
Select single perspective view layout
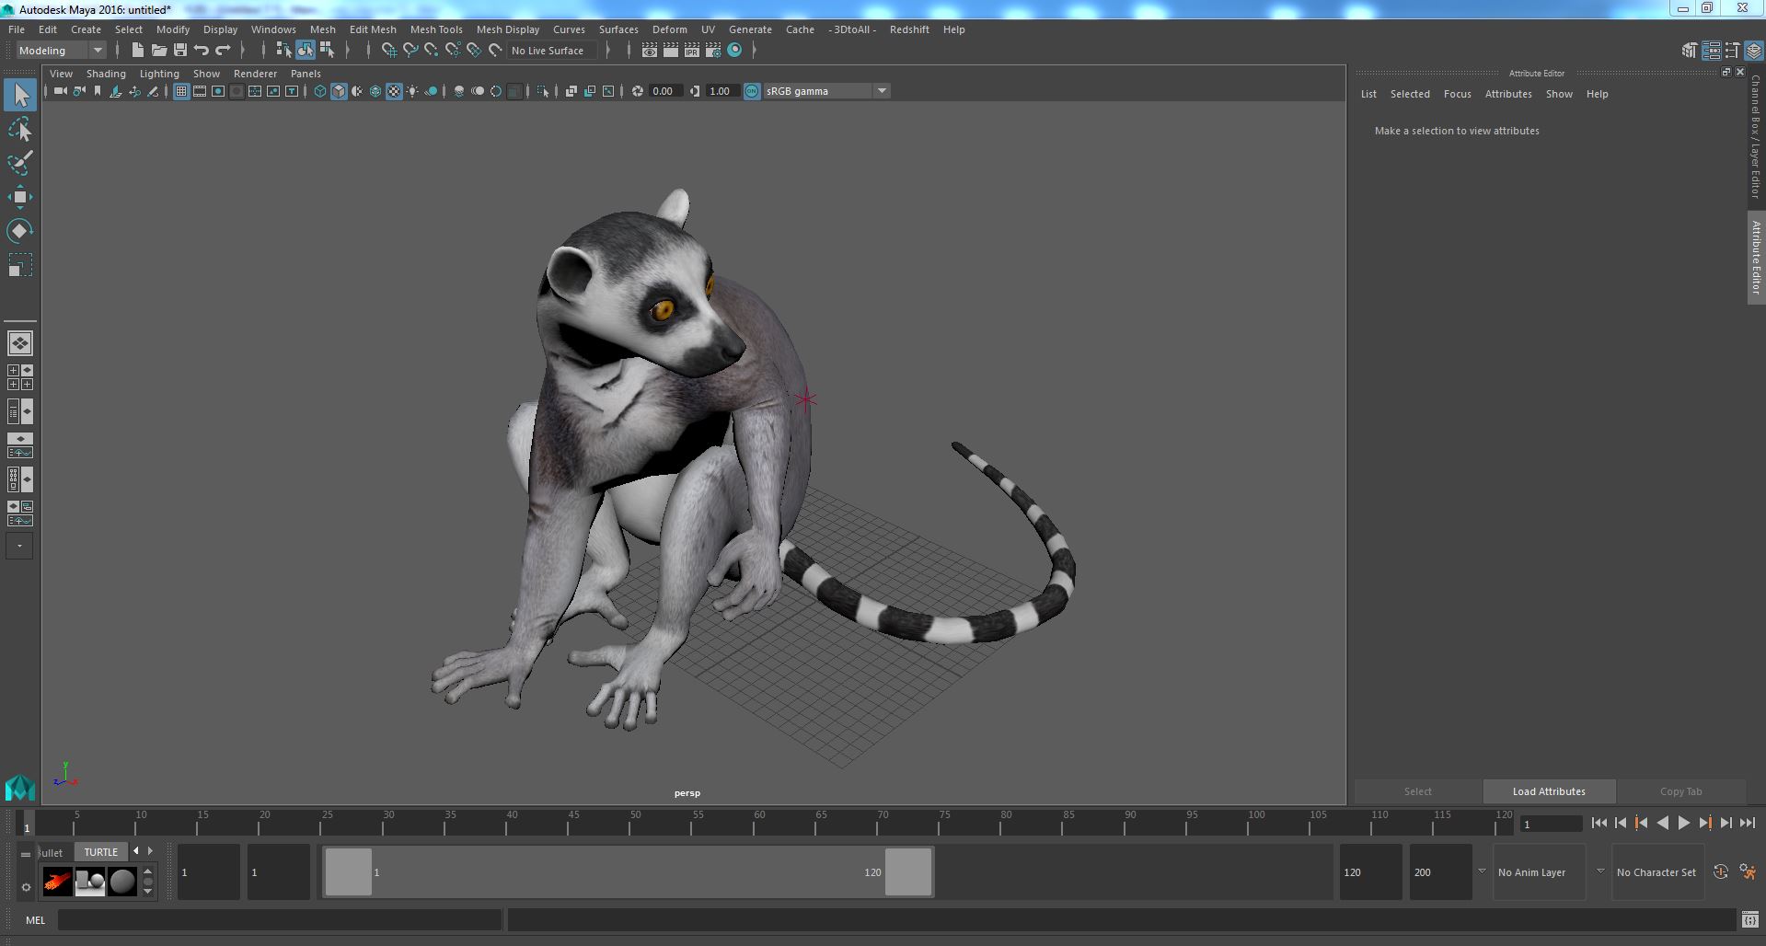pos(20,343)
